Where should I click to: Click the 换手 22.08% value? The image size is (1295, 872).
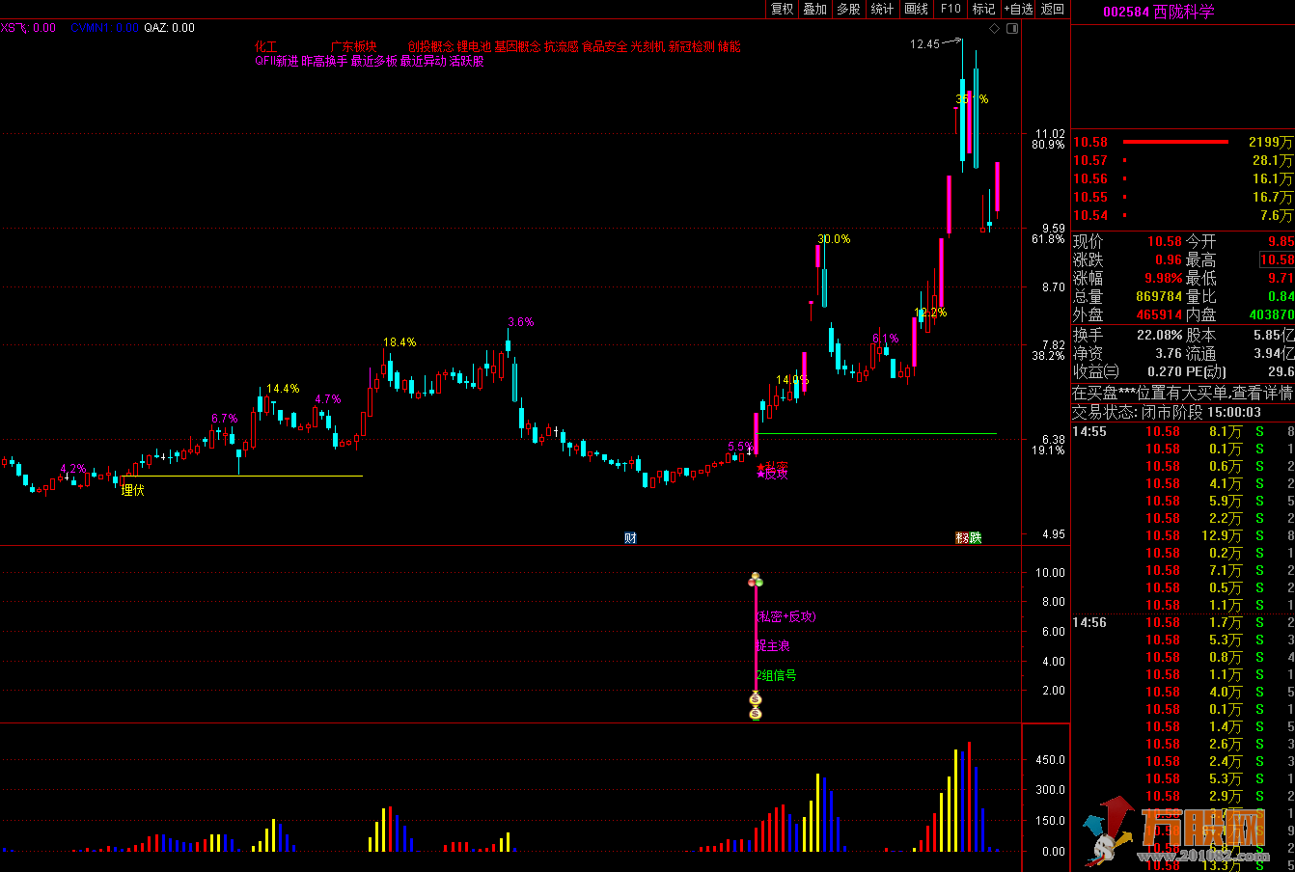coord(1158,335)
